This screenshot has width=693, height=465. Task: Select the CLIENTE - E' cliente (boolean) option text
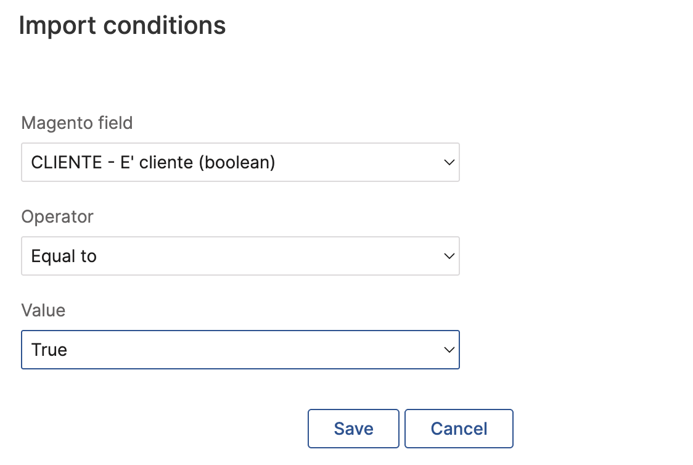pos(153,162)
